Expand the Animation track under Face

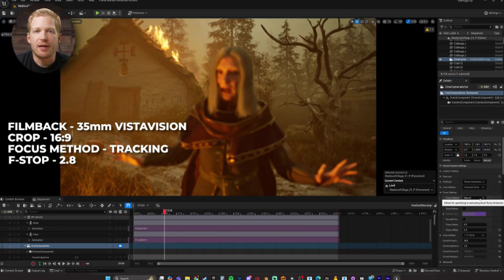[30, 240]
